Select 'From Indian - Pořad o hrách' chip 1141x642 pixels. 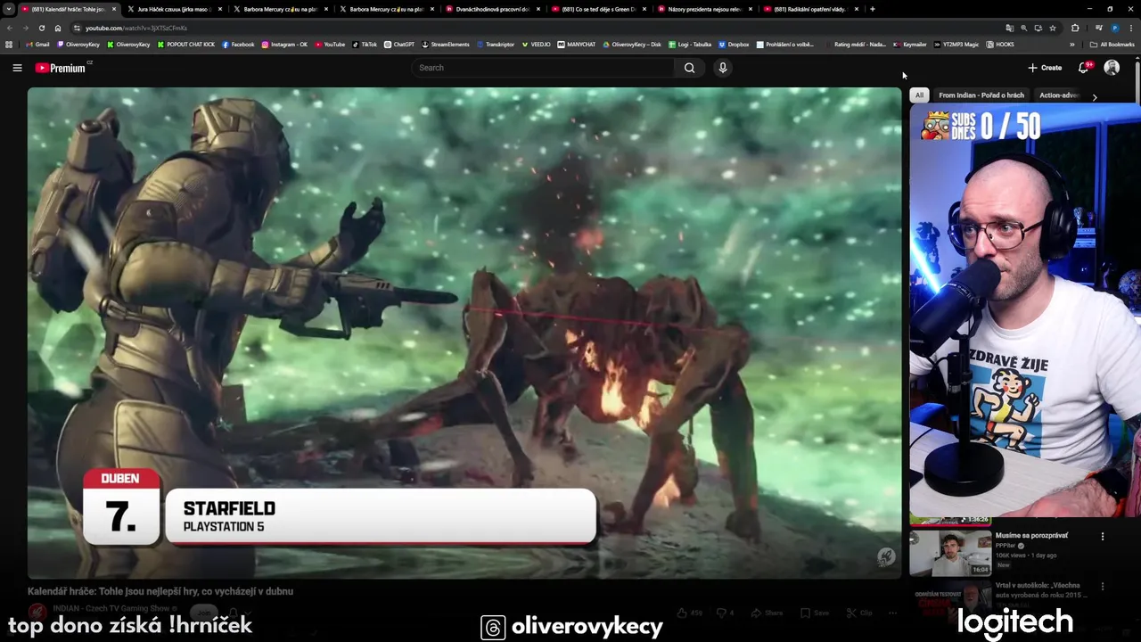tap(981, 95)
